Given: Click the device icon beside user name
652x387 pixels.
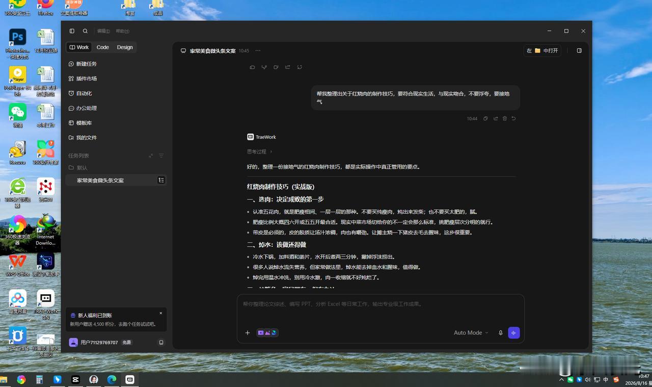Looking at the screenshot, I should click(161, 343).
